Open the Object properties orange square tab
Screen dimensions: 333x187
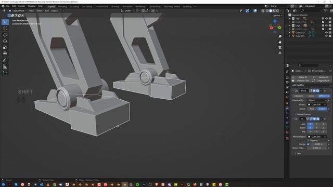pyautogui.click(x=287, y=103)
